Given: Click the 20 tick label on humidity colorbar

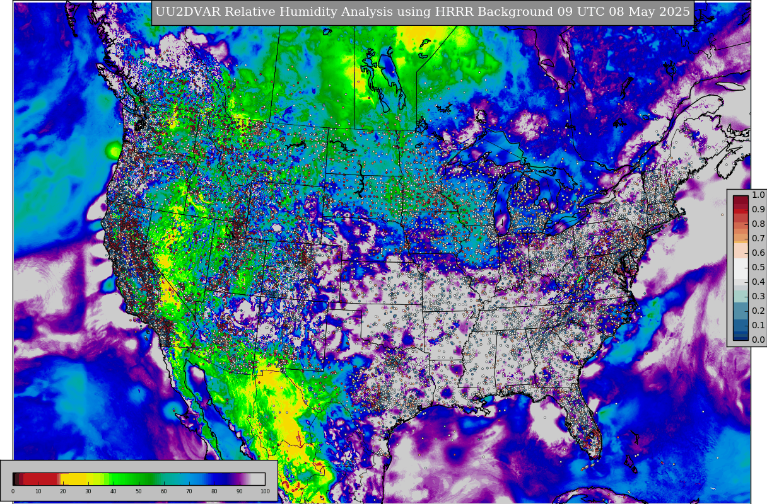Looking at the screenshot, I should click(x=63, y=491).
